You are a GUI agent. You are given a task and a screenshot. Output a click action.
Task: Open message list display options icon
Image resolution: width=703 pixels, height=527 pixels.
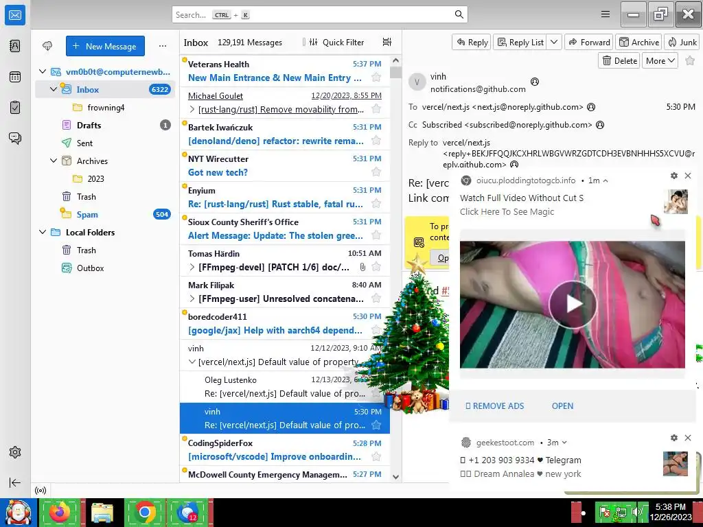pyautogui.click(x=387, y=42)
